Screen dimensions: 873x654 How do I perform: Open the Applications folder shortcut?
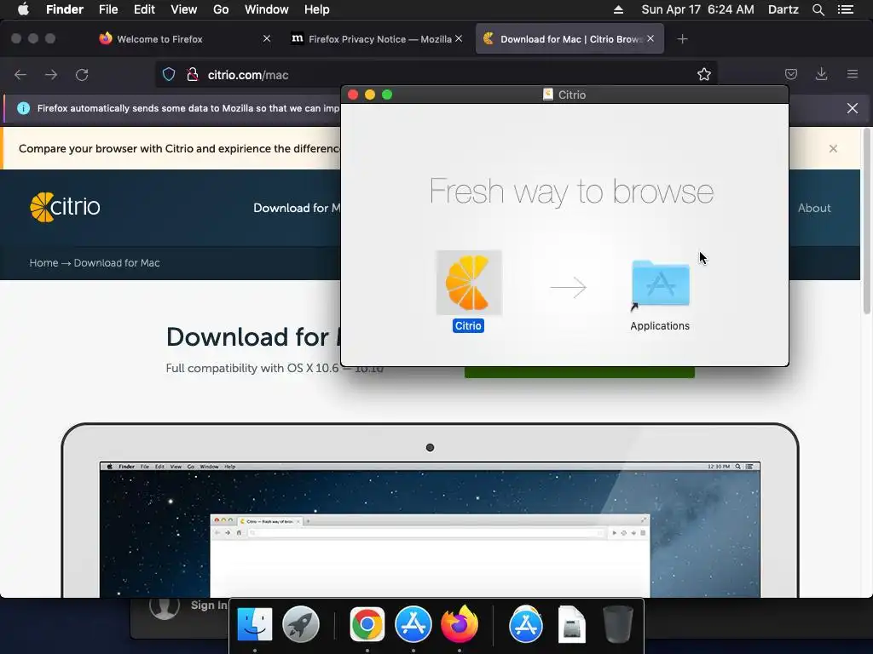pyautogui.click(x=661, y=283)
